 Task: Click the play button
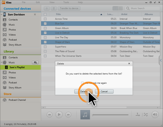[59, 115]
